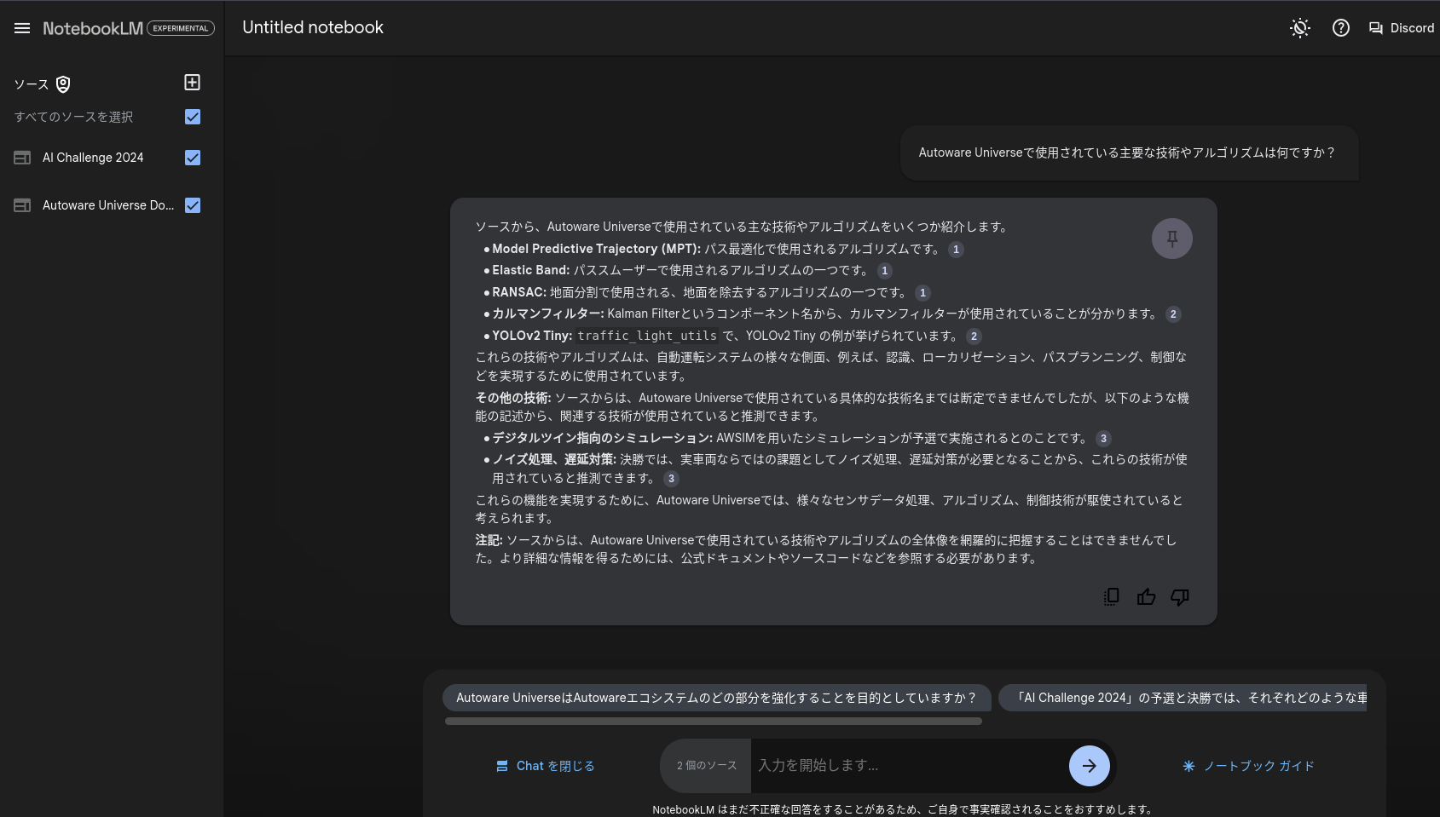This screenshot has height=817, width=1440.
Task: Open the ノートブック ガイド notebook guide
Action: pyautogui.click(x=1249, y=766)
